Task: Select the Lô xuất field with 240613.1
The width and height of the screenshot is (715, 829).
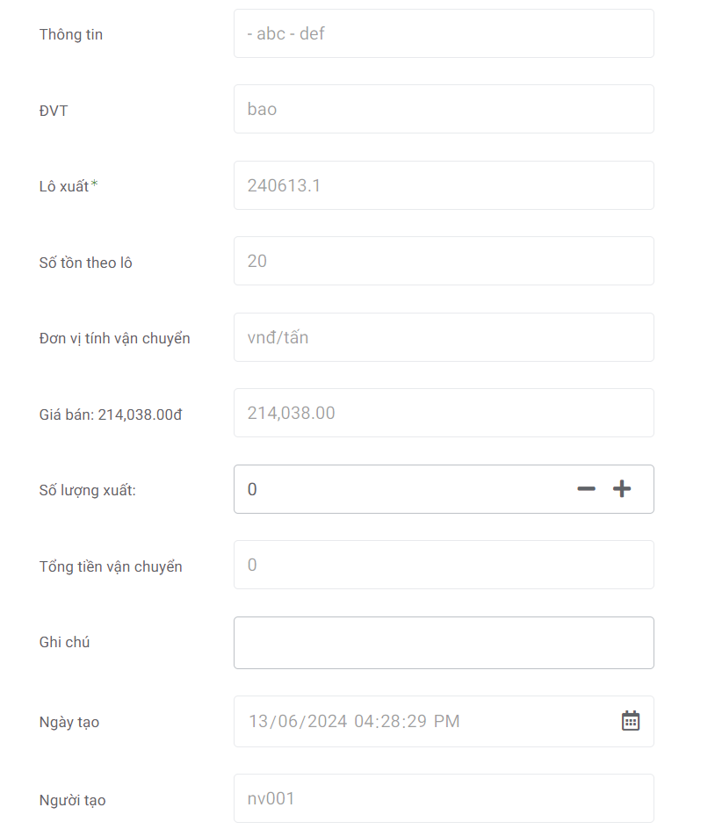Action: 444,185
